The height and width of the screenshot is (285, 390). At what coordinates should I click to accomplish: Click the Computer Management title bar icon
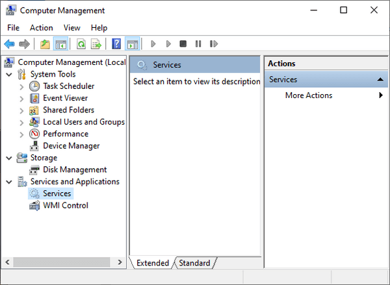tap(11, 10)
